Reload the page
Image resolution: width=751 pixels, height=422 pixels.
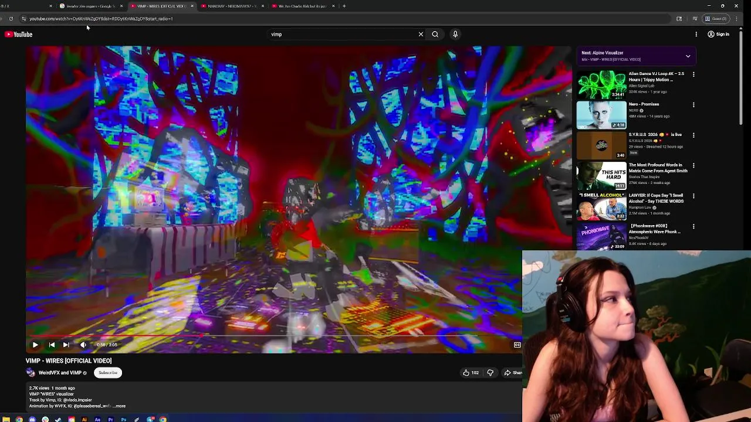[x=11, y=19]
